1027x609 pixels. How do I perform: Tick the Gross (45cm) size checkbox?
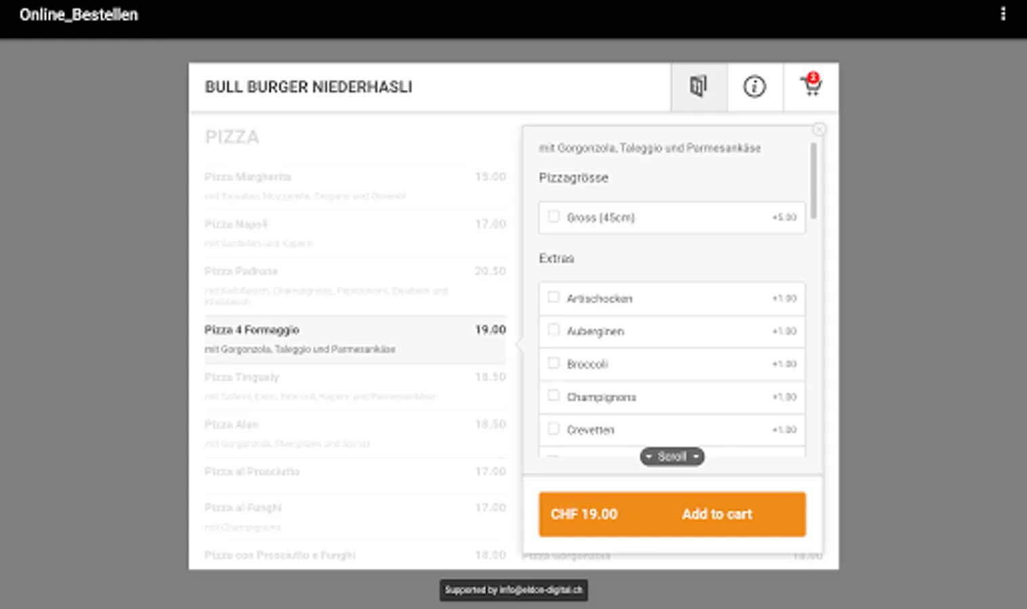pos(553,217)
